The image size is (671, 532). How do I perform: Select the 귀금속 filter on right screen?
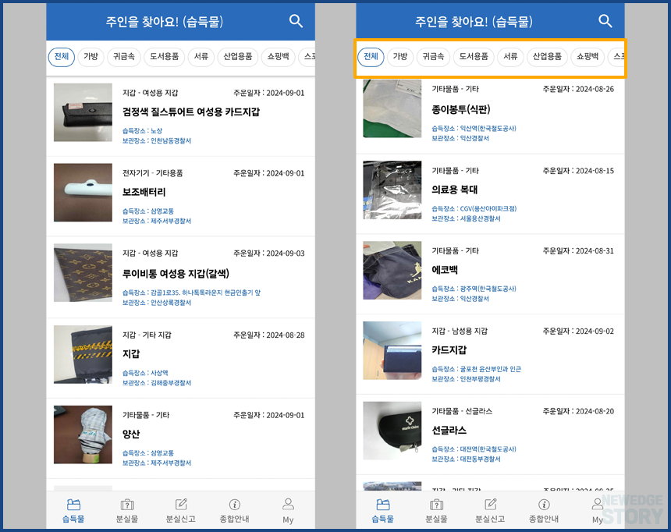point(433,56)
